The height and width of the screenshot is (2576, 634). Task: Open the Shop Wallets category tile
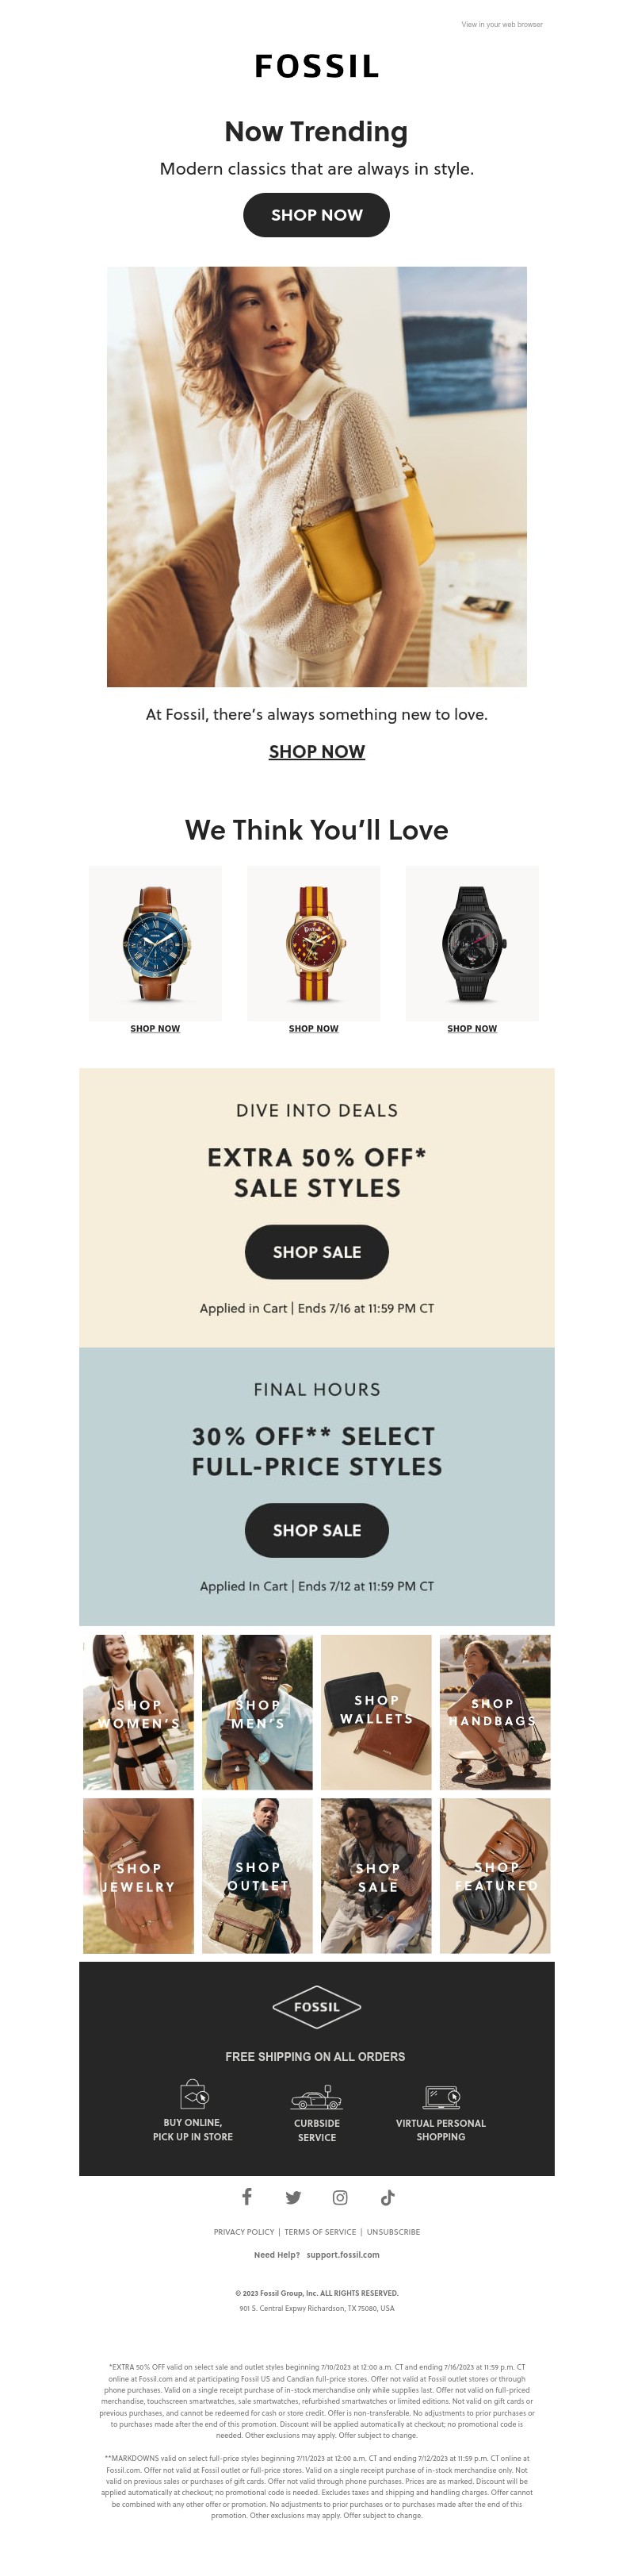click(x=376, y=1712)
